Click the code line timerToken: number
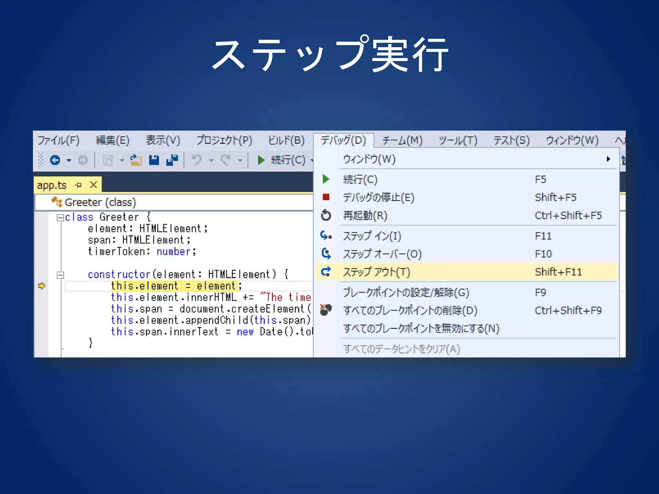The height and width of the screenshot is (494, 659). (x=142, y=252)
